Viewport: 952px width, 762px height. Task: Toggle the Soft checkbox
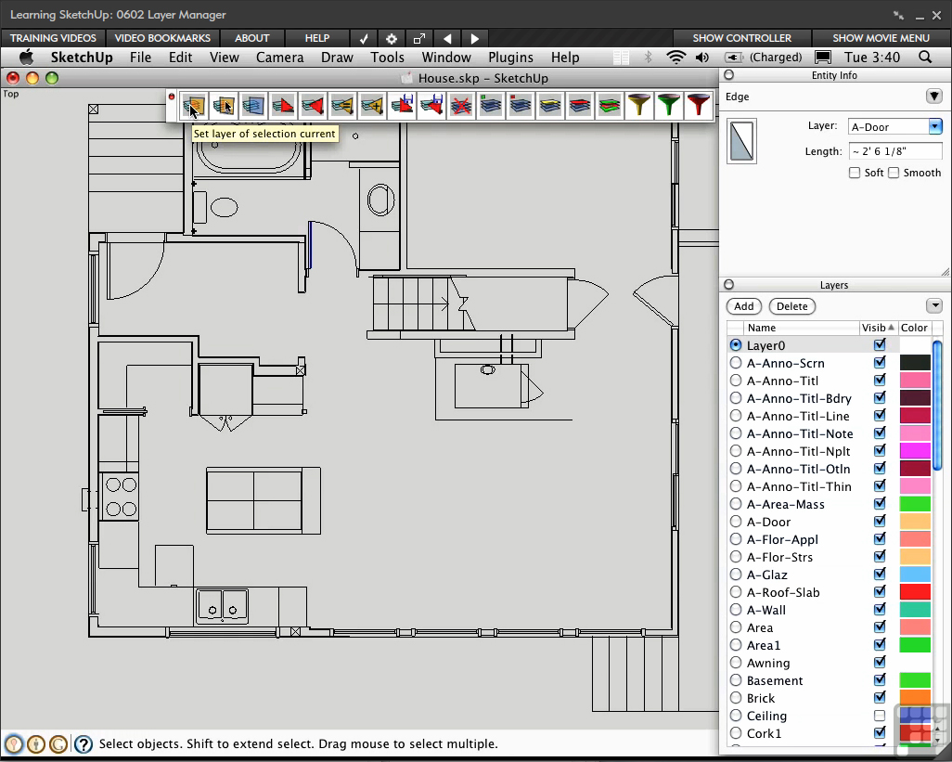click(855, 173)
